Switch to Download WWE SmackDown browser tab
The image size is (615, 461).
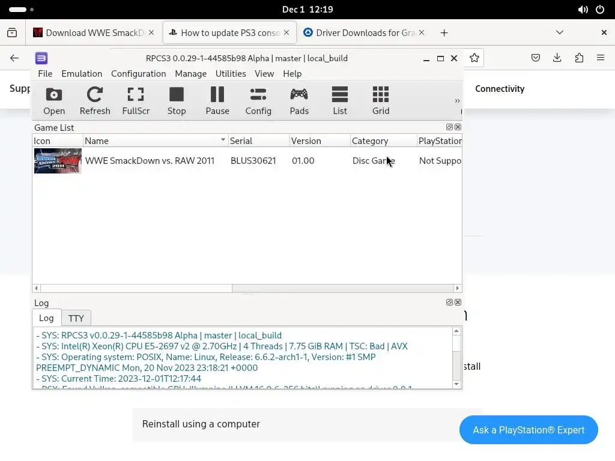[94, 32]
